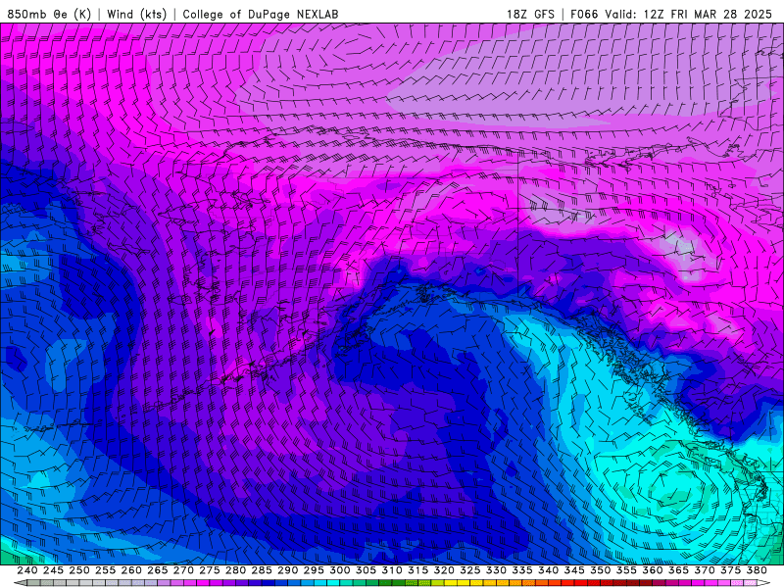Viewport: 784px width, 588px height.
Task: Click the 325 value on the color scale
Action: tap(470, 570)
